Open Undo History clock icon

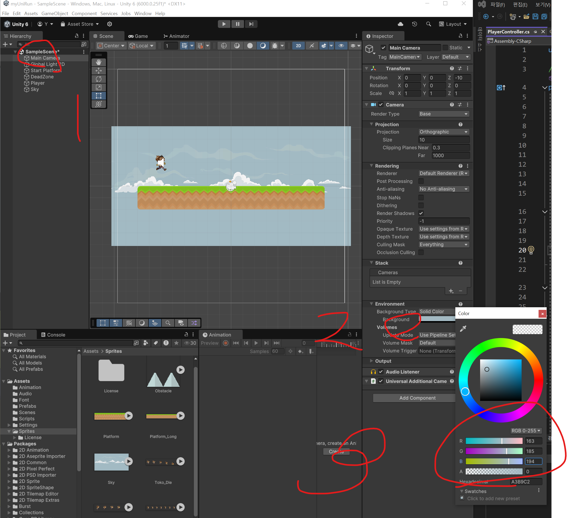pyautogui.click(x=414, y=24)
